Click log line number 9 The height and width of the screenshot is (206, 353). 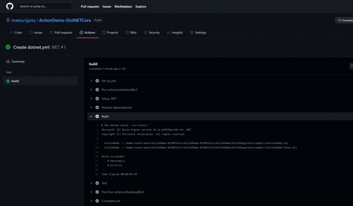(97, 143)
